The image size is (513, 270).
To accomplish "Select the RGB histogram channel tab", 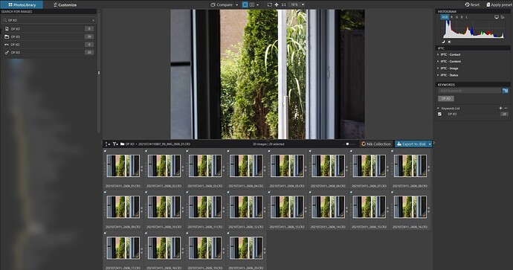I will coord(445,17).
